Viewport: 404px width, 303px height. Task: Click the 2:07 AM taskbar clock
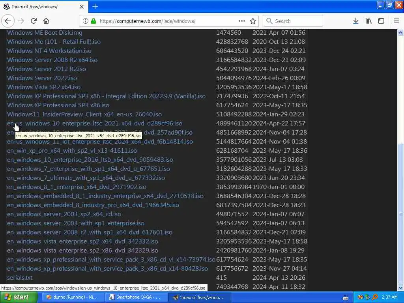[x=389, y=297]
